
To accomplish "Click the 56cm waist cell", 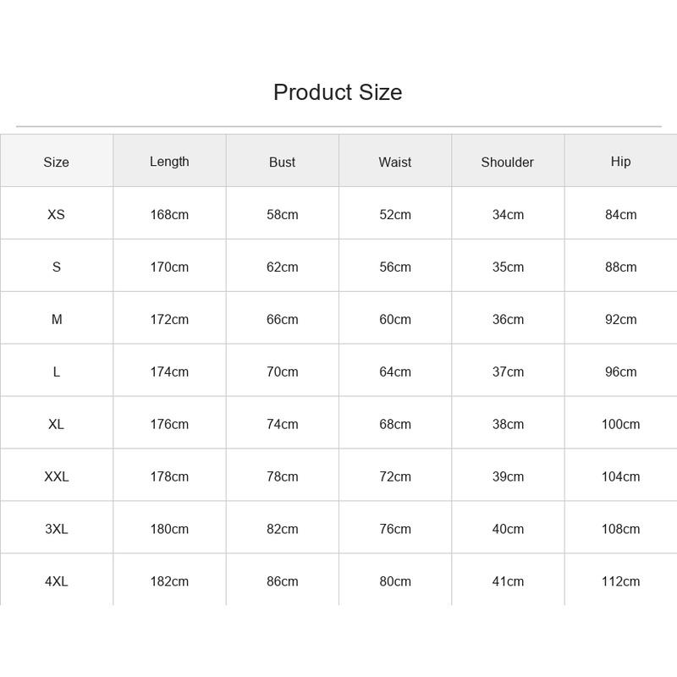I will [x=395, y=267].
